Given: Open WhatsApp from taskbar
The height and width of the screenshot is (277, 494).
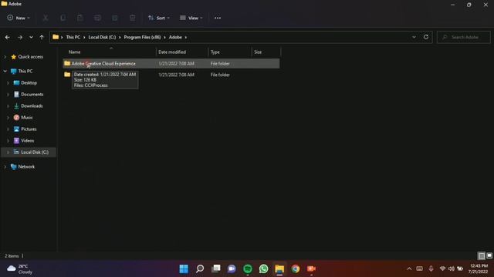Looking at the screenshot, I should tap(264, 269).
